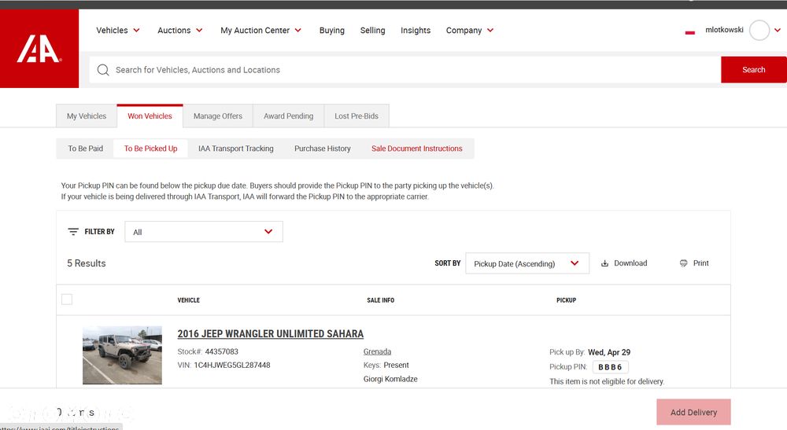The image size is (787, 430).
Task: Open the Award Pending tab
Action: (289, 116)
